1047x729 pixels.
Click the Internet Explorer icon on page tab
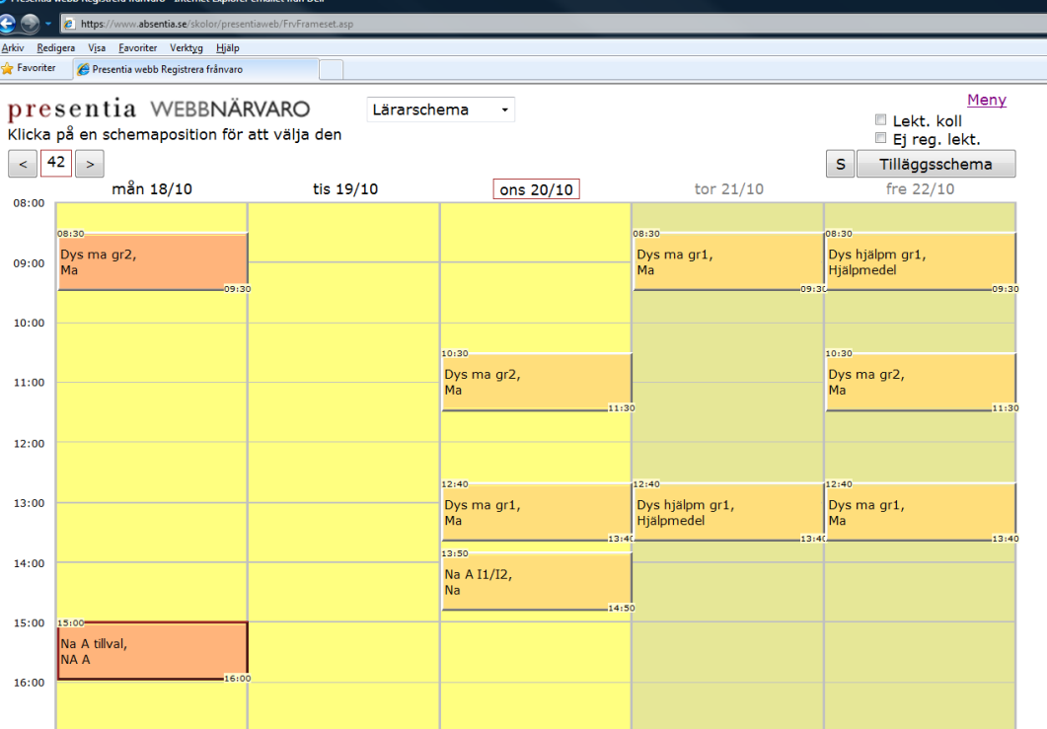click(x=83, y=69)
